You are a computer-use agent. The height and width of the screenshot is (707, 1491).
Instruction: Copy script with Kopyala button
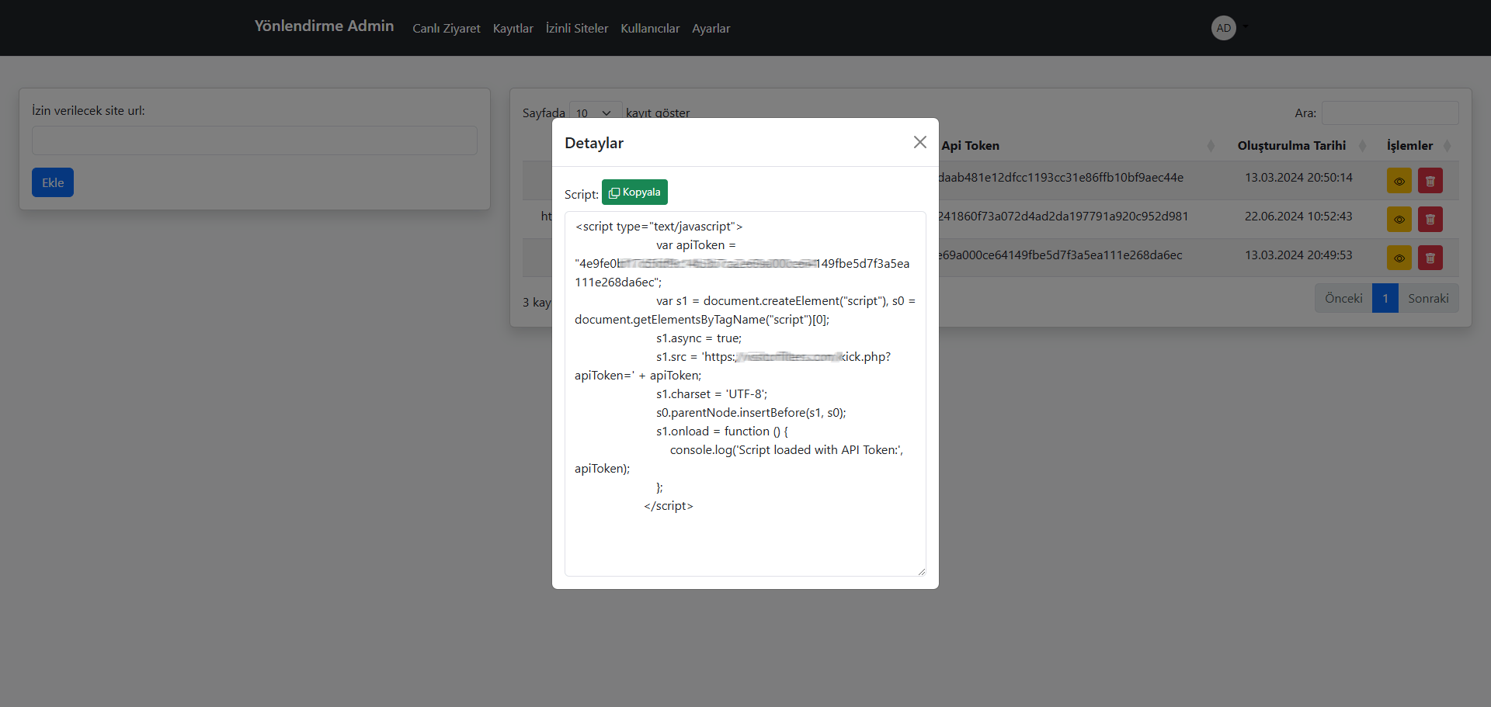click(x=634, y=192)
